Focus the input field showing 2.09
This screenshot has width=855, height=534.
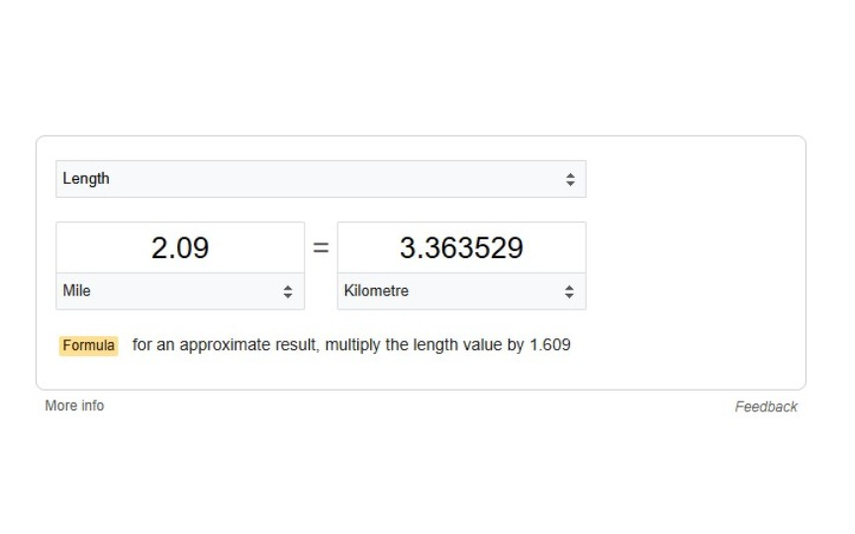pyautogui.click(x=179, y=247)
